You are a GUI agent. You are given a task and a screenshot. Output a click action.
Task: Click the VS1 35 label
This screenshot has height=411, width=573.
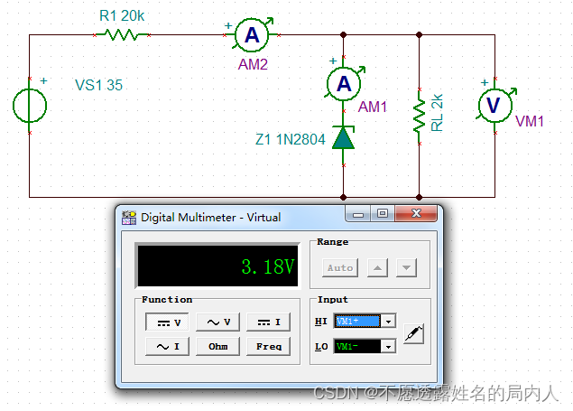pos(98,85)
